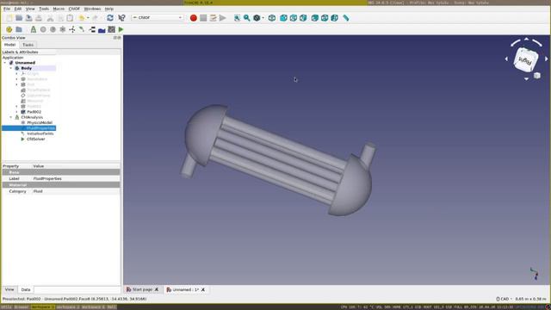Click the Label value field FluidProperties

point(76,178)
